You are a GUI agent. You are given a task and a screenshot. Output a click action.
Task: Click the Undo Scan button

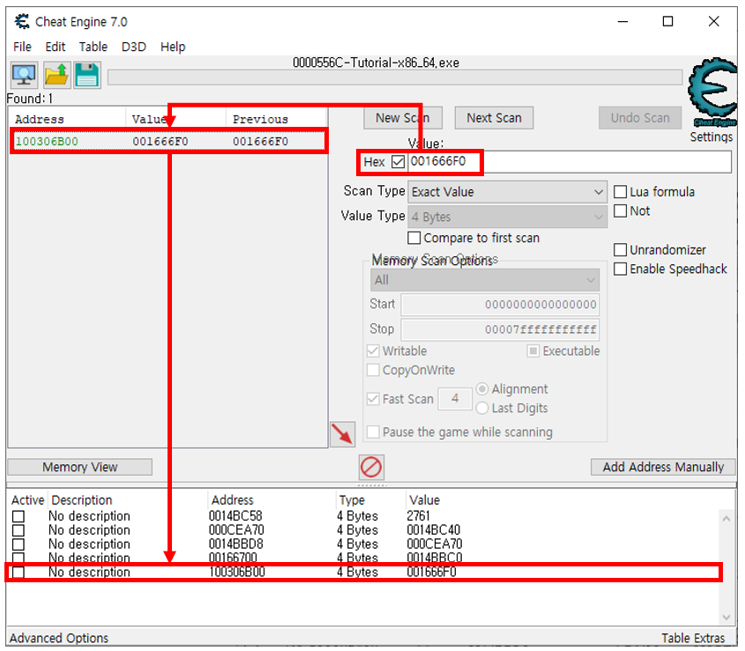click(x=639, y=118)
